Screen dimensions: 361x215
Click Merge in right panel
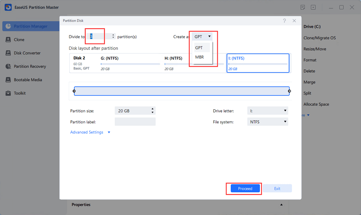point(309,82)
